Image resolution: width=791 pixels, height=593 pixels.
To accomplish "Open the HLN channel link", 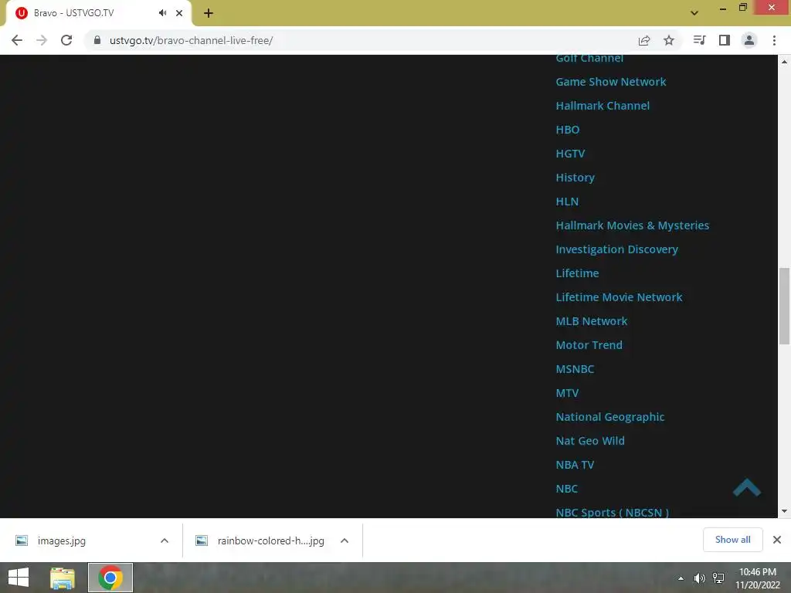I will [x=567, y=202].
